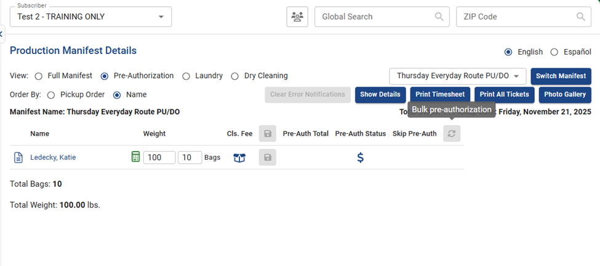Open the document icon beside Ledecky, Katie
The image size is (600, 266).
18,158
